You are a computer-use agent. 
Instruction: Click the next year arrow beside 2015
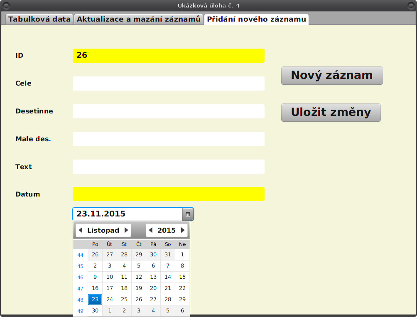[183, 230]
